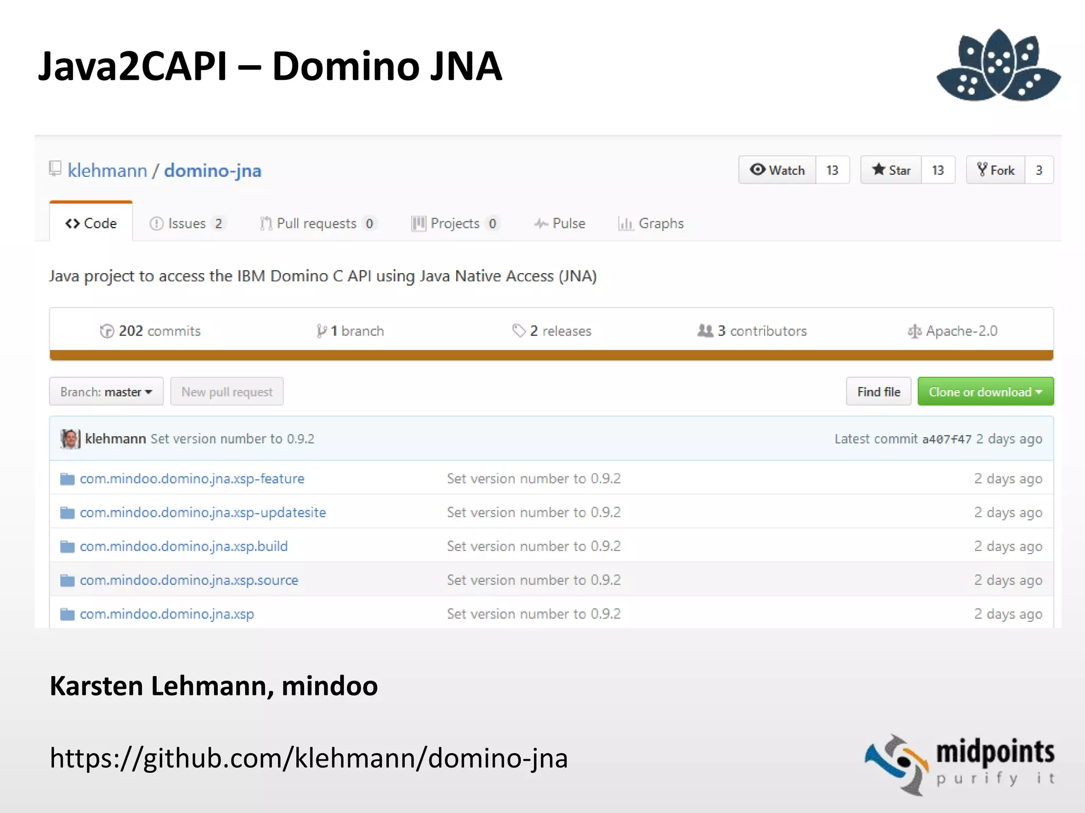Open the klehmann user link
The image size is (1085, 813).
(x=108, y=170)
